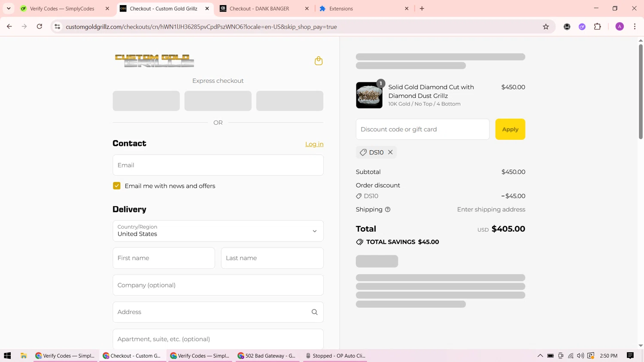Open the Windows Start menu

coord(7,356)
